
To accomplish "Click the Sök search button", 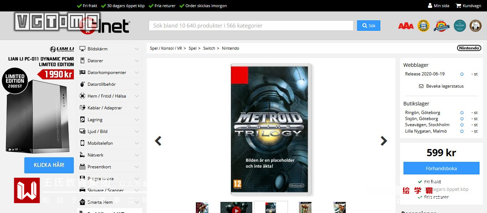I will click(369, 26).
